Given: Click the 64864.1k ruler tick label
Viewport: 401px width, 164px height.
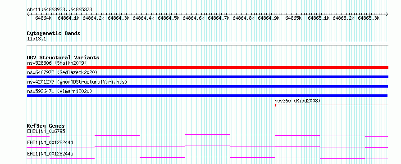Looking at the screenshot, I should [68, 18].
